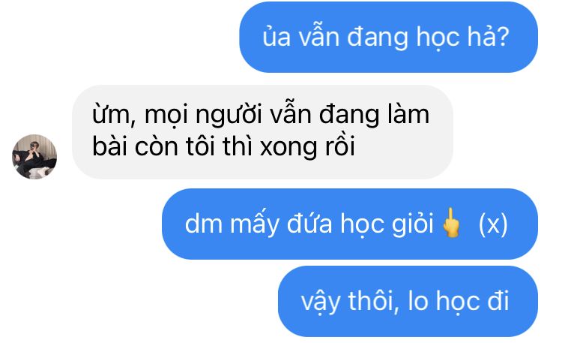
Task: Click the question mark in the first message
Action: pos(503,37)
